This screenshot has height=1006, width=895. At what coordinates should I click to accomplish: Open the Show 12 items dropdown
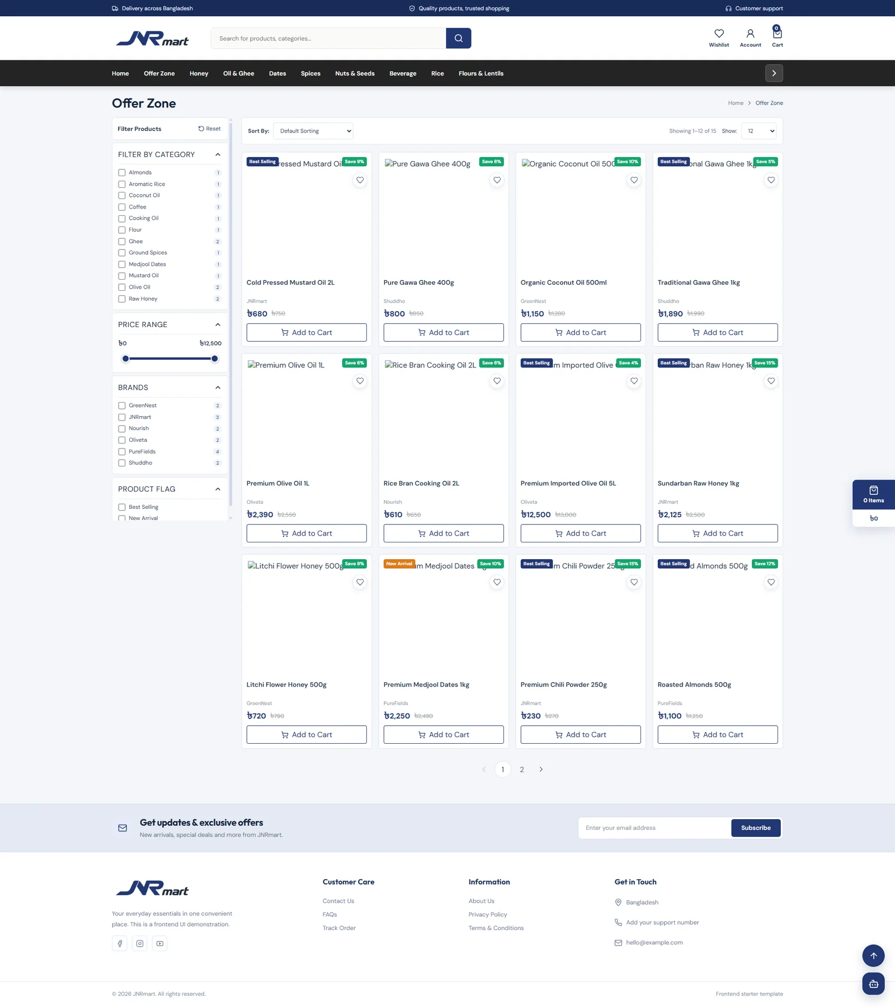[759, 131]
